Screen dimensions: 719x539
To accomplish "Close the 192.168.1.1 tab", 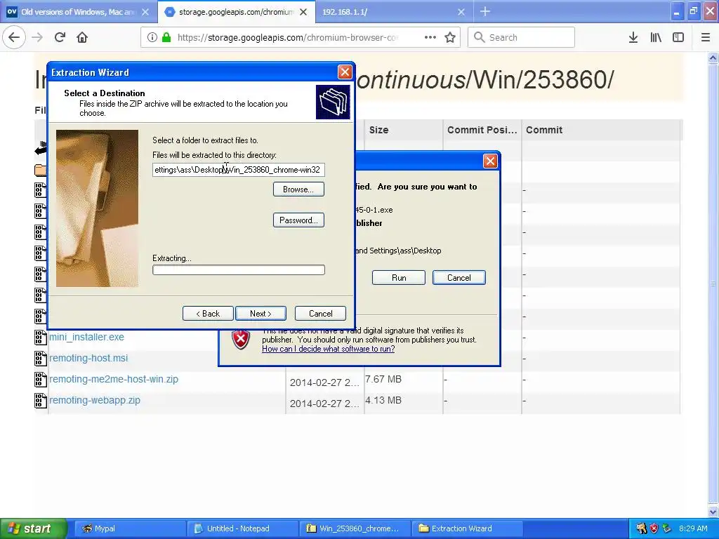I will 461,12.
